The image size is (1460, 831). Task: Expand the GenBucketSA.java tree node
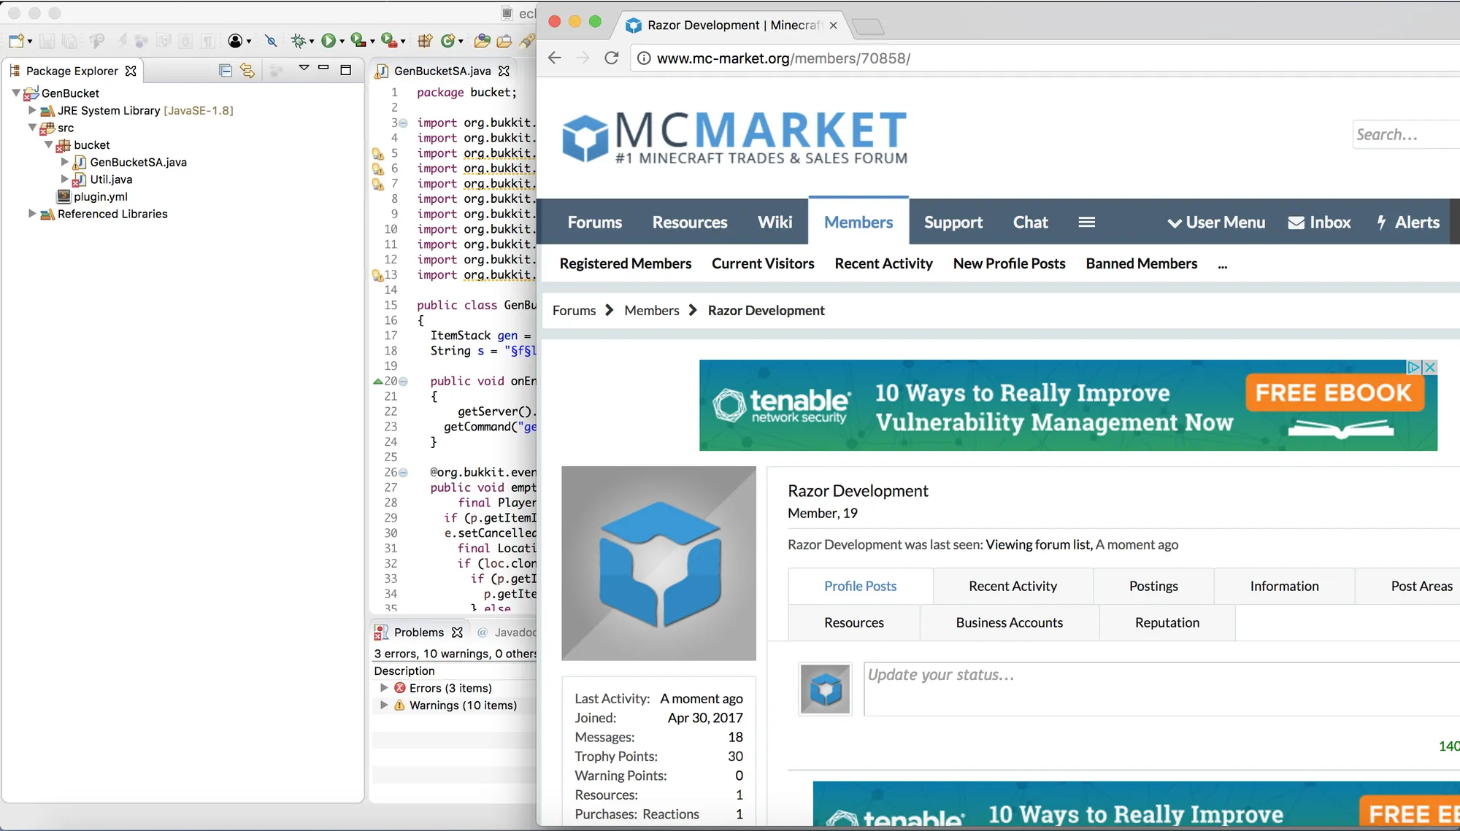click(x=65, y=162)
